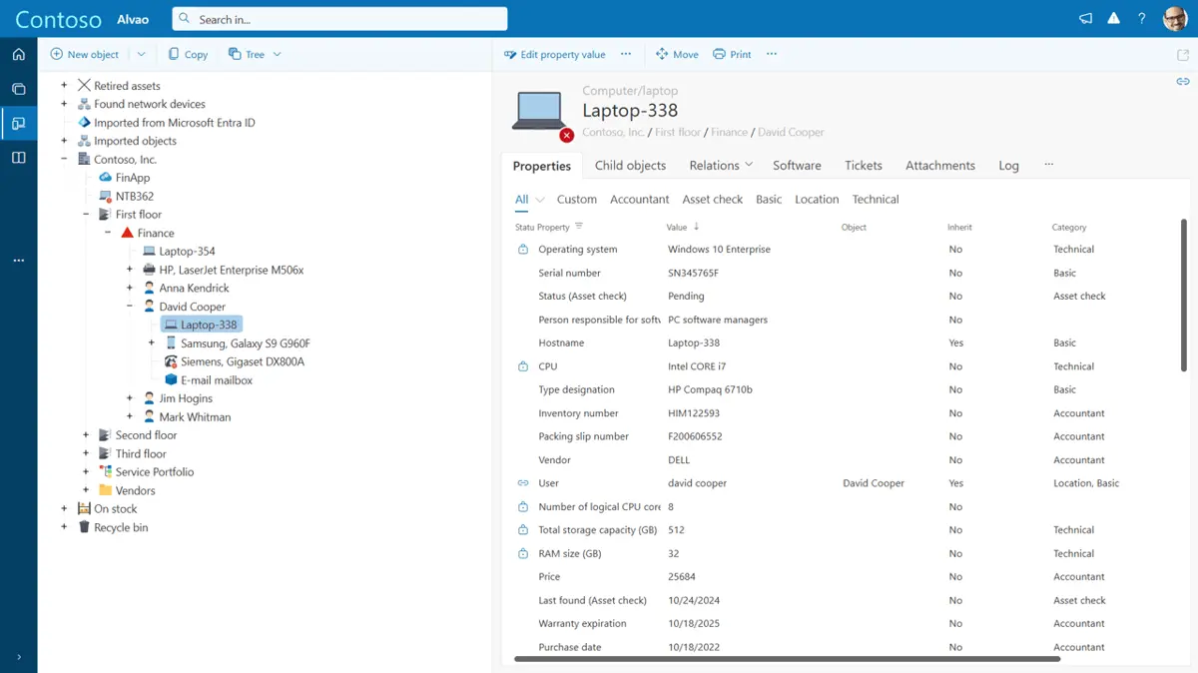Switch to the Log tab
This screenshot has height=673, width=1198.
click(x=1009, y=166)
